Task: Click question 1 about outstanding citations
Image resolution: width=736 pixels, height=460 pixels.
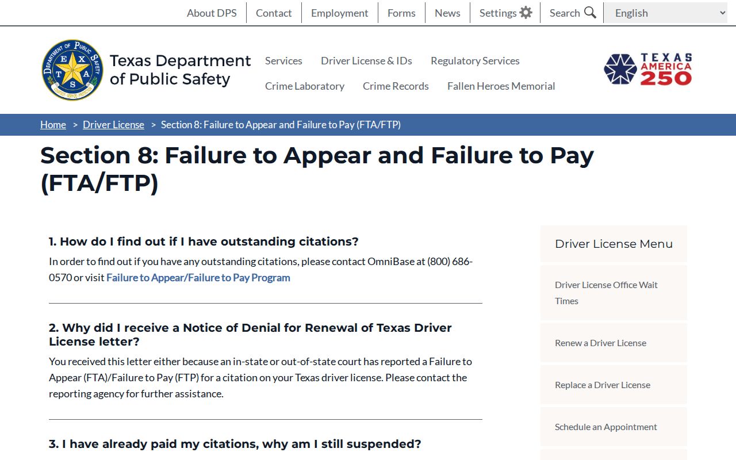Action: click(x=204, y=241)
